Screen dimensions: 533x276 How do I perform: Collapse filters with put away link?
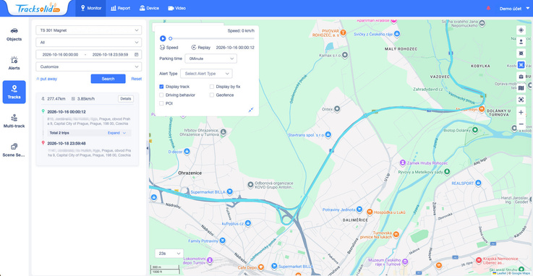tap(46, 79)
